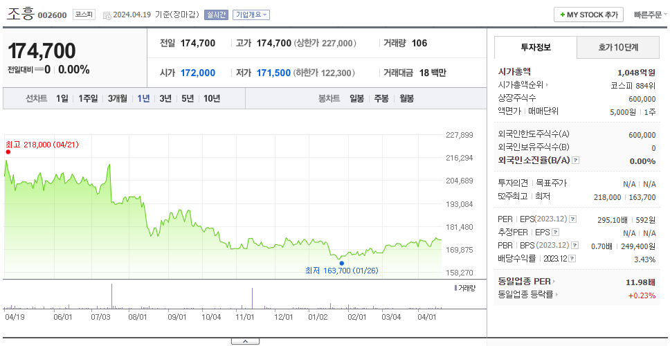
Task: Open help icon next to 추정PER EPS
Action: [x=555, y=233]
